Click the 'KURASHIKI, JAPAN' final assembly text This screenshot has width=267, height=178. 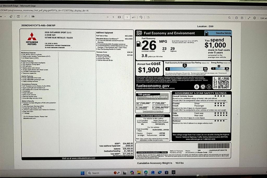[x=161, y=130]
